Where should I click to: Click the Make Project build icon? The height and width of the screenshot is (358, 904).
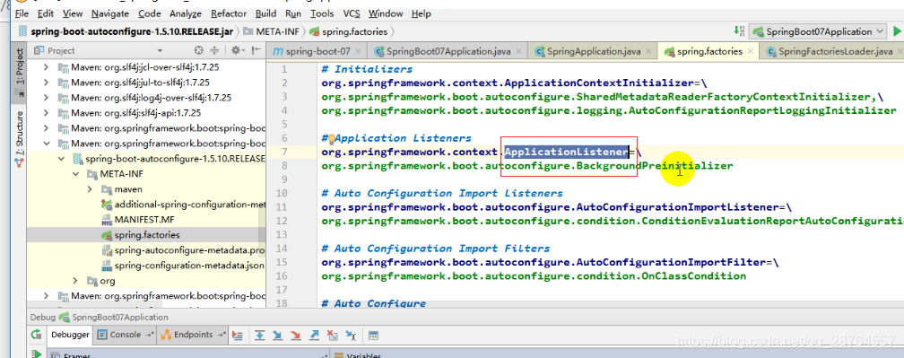coord(739,31)
